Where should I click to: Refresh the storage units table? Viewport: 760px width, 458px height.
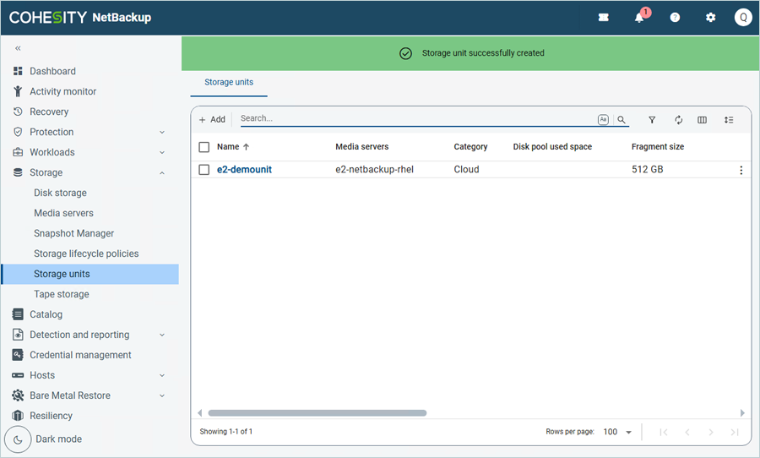tap(678, 120)
